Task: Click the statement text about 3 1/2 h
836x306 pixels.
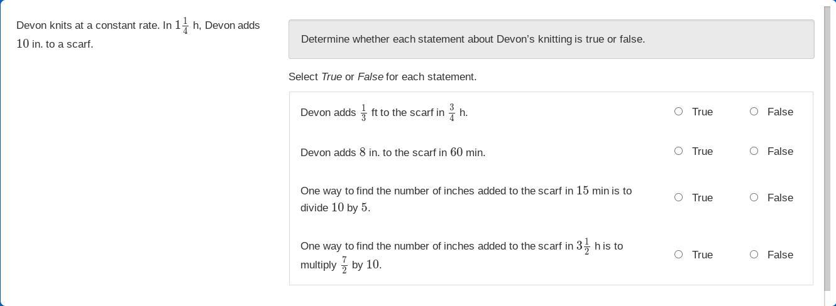Action: click(x=461, y=246)
